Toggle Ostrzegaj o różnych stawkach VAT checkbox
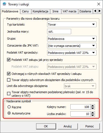This screenshot has width=103, height=133. pos(9,74)
